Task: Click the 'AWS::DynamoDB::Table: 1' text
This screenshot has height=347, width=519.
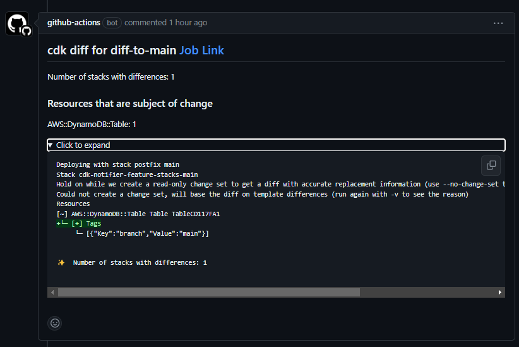Action: pyautogui.click(x=92, y=125)
